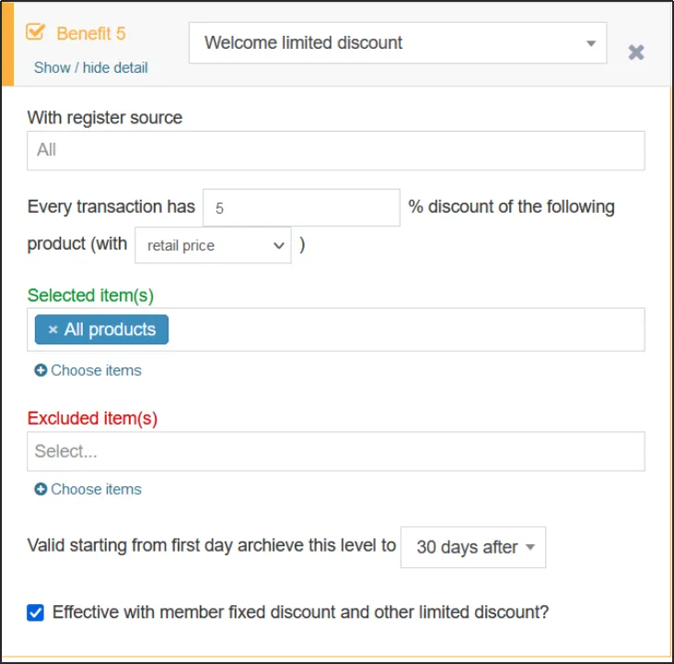Click the All products tag label

coord(110,330)
